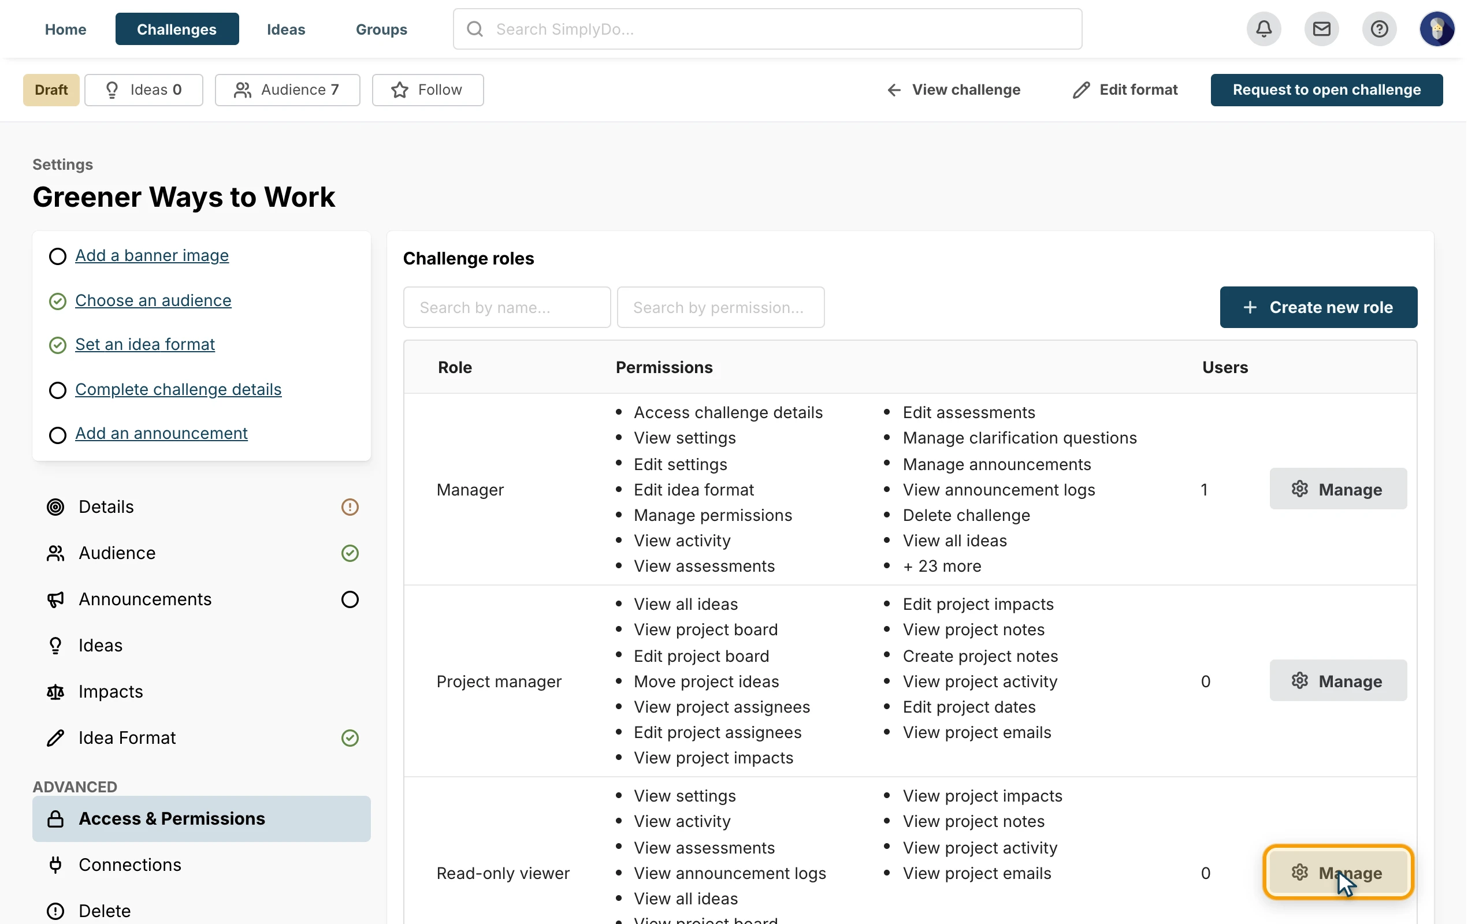The height and width of the screenshot is (924, 1479).
Task: Click the Details target icon in sidebar
Action: (55, 506)
